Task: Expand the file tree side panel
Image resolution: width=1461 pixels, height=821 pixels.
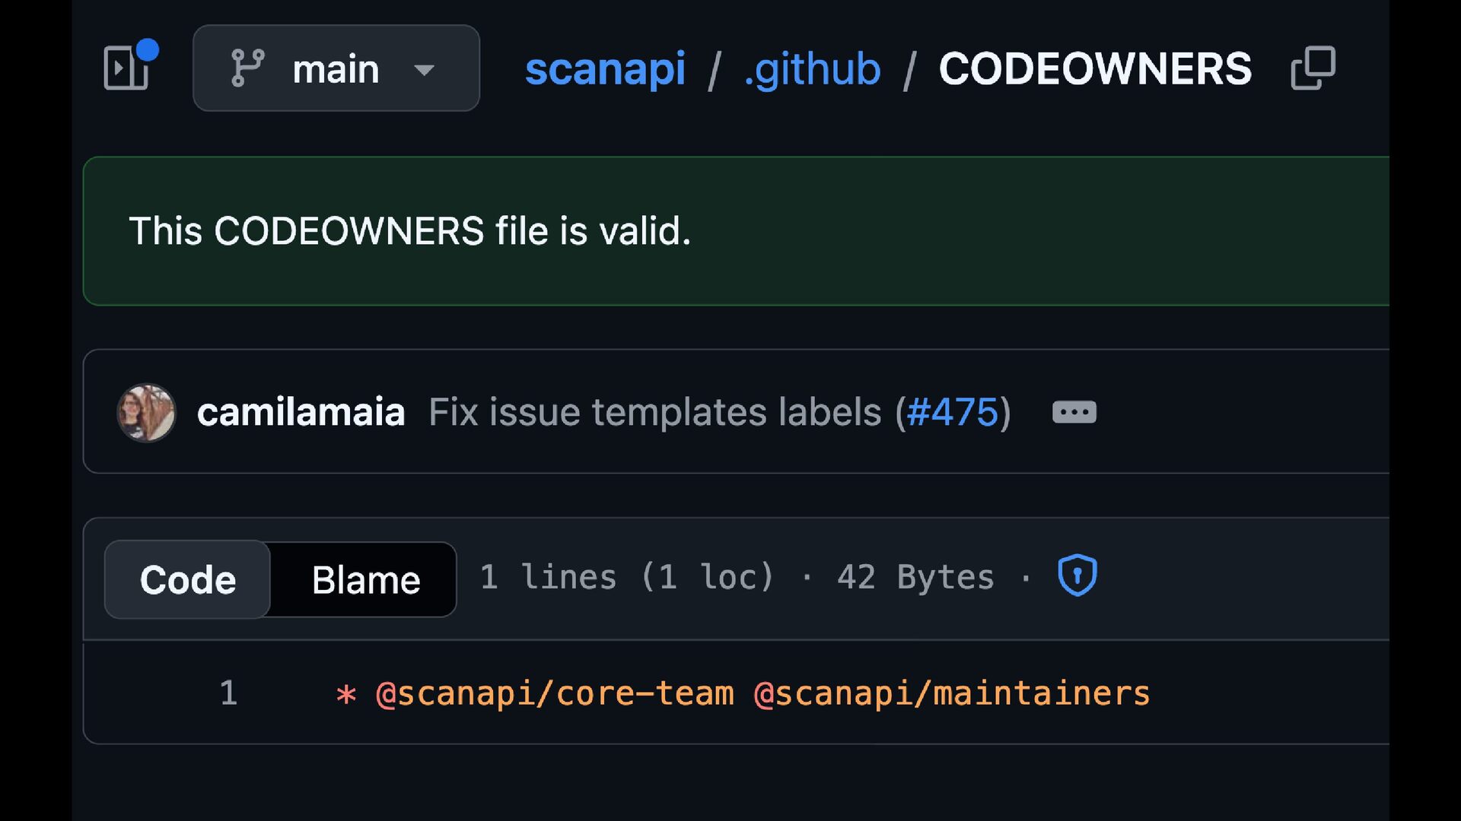Action: [x=126, y=68]
